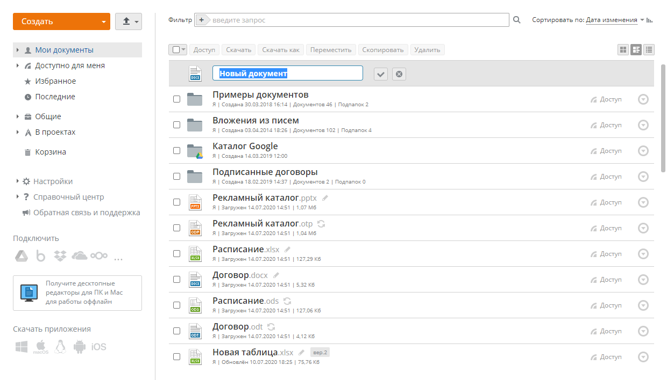Toggle sort order bars icon
667x380 pixels.
pos(650,20)
